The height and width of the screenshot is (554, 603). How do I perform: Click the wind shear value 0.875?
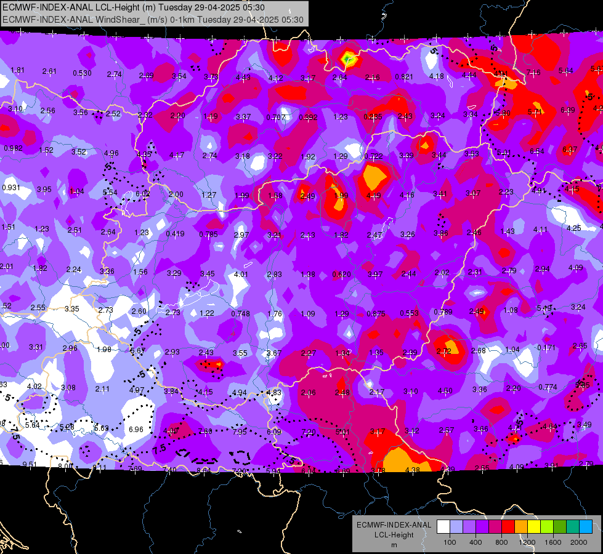pos(376,314)
